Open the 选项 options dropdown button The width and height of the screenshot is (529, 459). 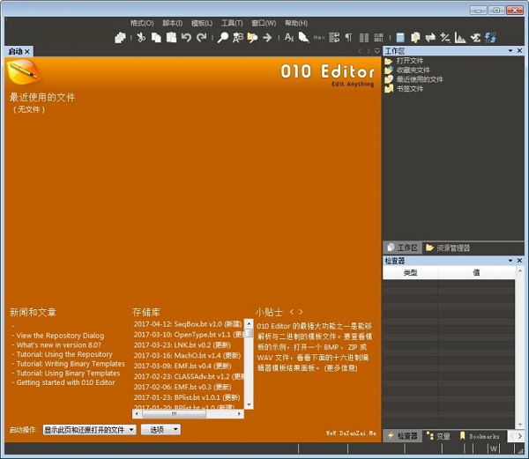tap(160, 429)
